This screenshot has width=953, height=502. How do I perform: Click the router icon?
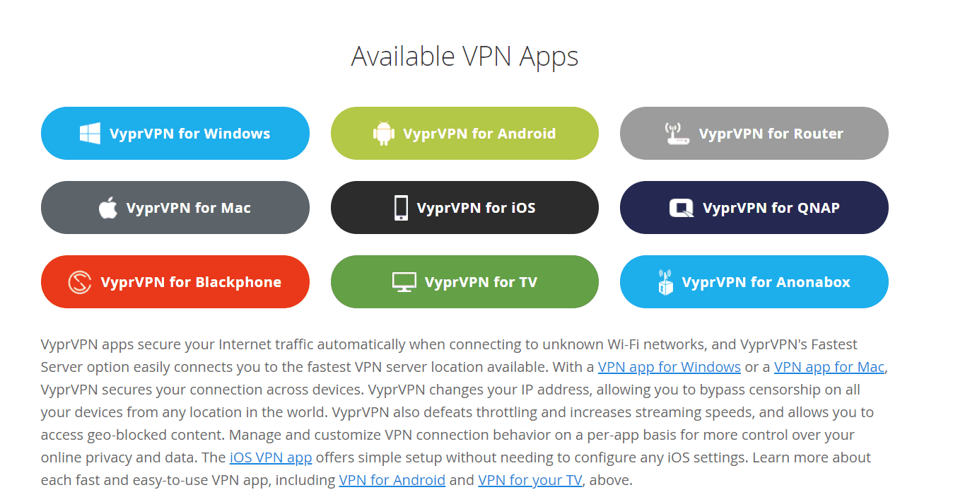pos(678,134)
